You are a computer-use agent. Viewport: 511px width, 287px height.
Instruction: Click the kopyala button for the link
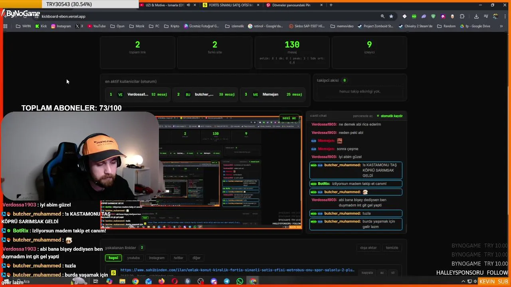click(x=367, y=273)
